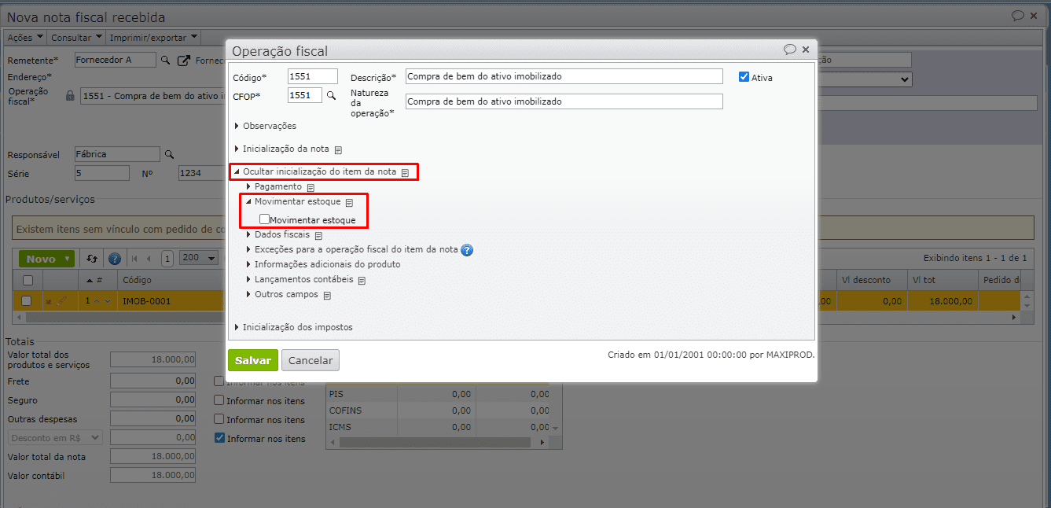Delete item row IMOB-0001 with the x icon
This screenshot has width=1051, height=508.
pos(50,301)
